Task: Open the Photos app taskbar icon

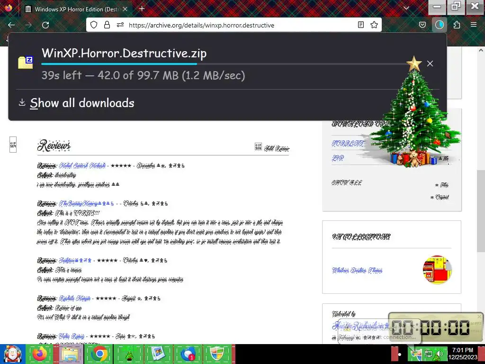Action: (x=158, y=354)
